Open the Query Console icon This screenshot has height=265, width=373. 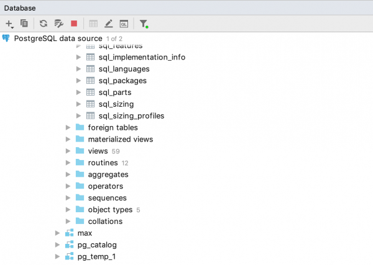tap(124, 24)
